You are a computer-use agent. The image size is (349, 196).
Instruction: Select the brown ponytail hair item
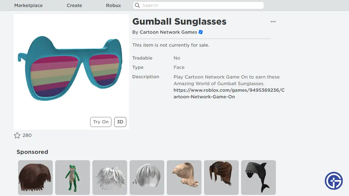221,177
